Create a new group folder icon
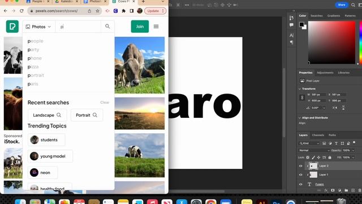This screenshot has height=204, width=362. (x=346, y=190)
